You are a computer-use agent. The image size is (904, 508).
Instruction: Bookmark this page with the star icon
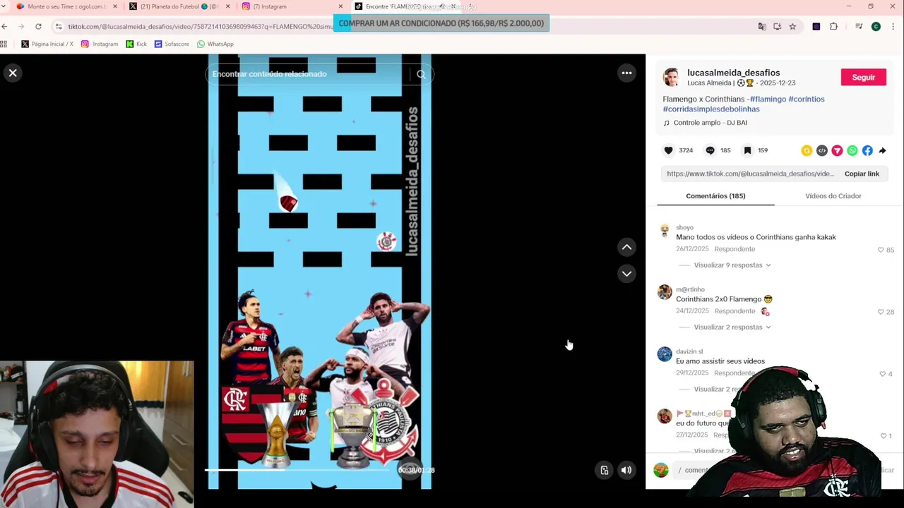pyautogui.click(x=792, y=27)
